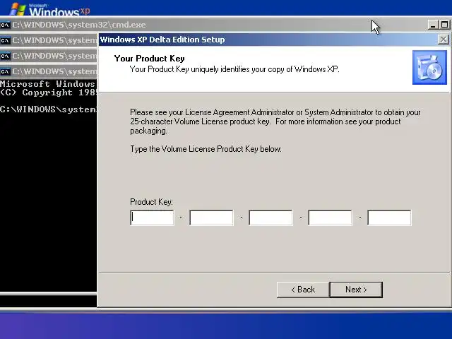
Task: Click the second Product Key field
Action: point(211,218)
